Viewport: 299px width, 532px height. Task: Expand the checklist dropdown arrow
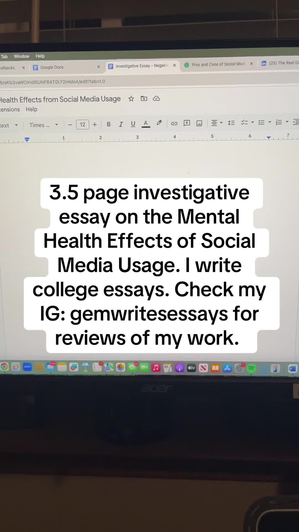(x=252, y=122)
